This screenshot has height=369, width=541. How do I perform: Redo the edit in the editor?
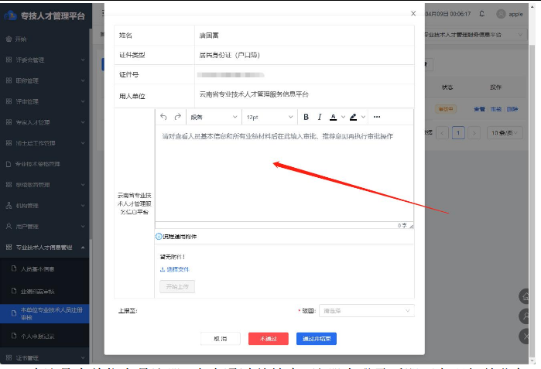[178, 117]
